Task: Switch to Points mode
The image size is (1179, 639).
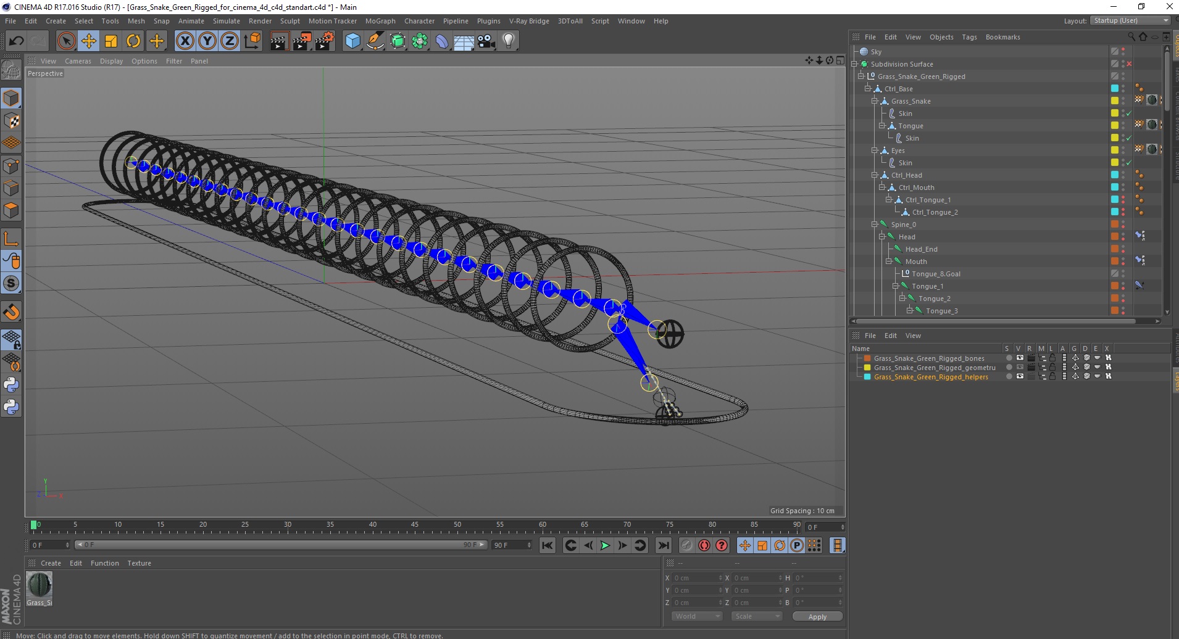Action: click(11, 166)
